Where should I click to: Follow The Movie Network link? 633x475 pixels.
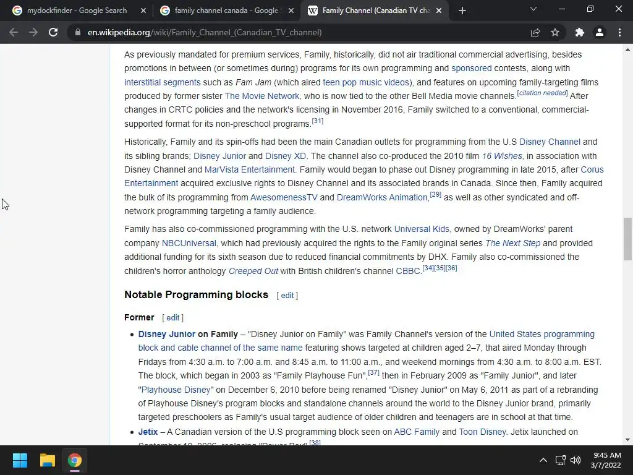pos(262,96)
